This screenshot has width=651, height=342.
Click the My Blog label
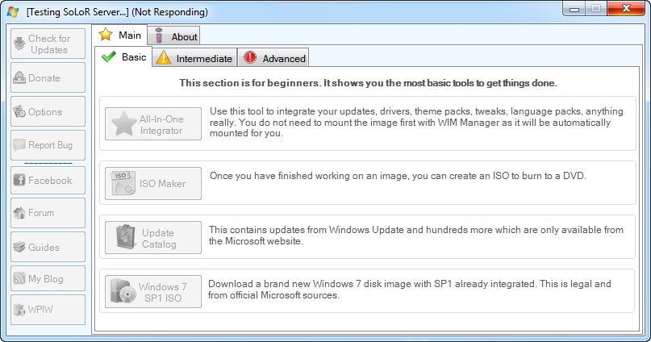click(x=46, y=279)
